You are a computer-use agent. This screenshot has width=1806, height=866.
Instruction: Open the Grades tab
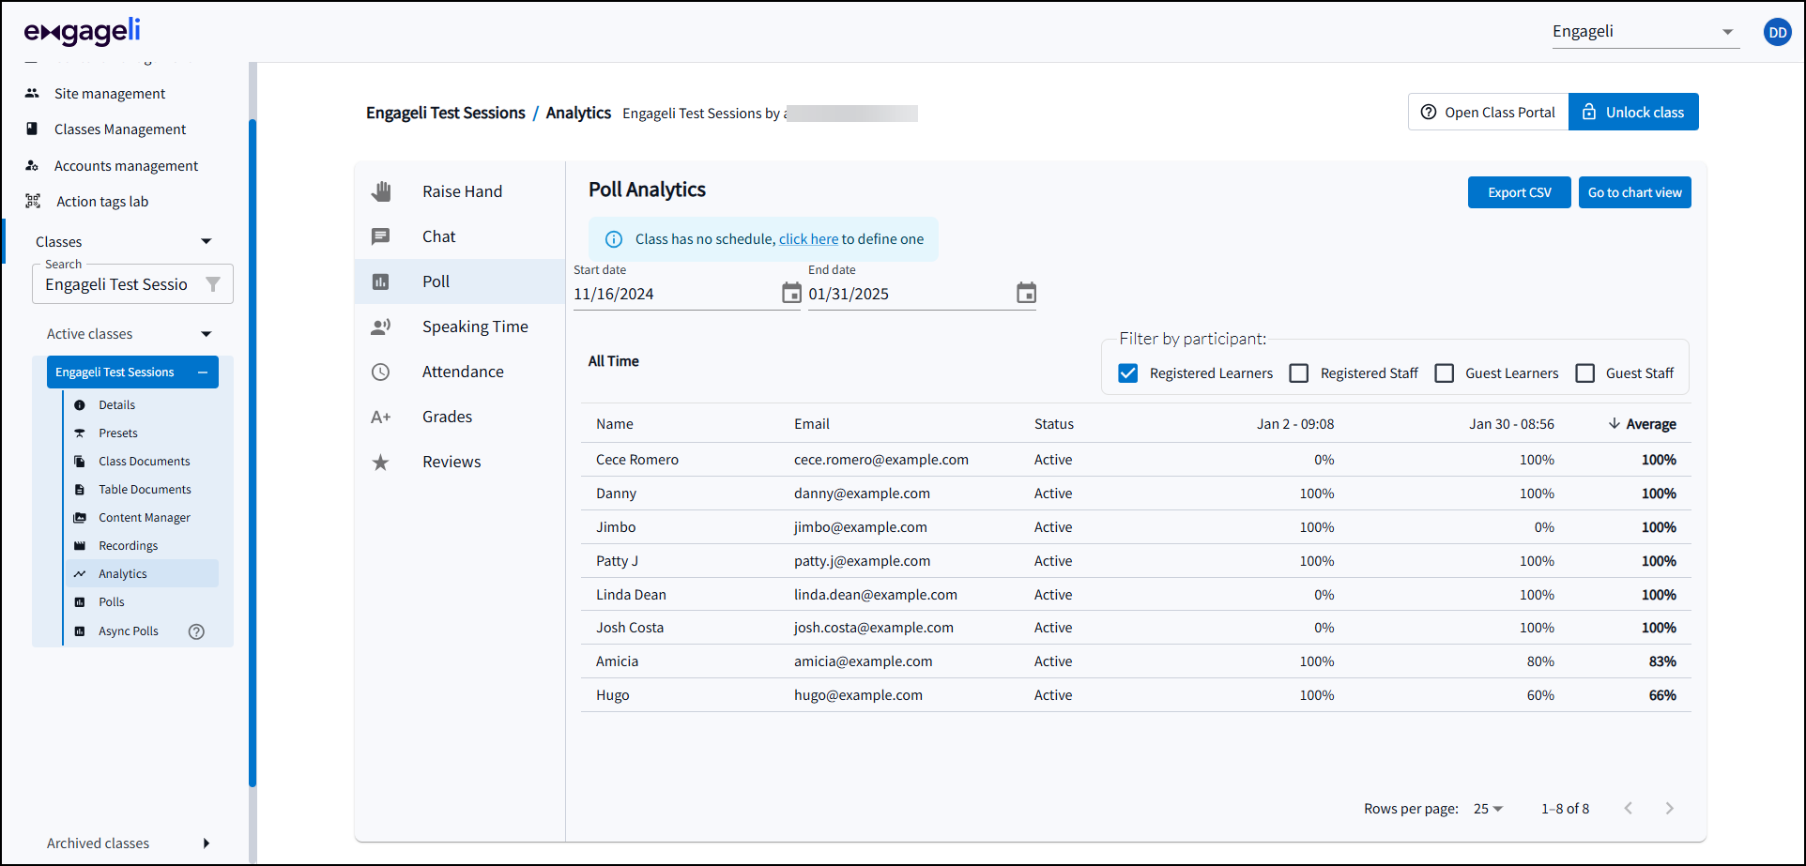coord(460,417)
